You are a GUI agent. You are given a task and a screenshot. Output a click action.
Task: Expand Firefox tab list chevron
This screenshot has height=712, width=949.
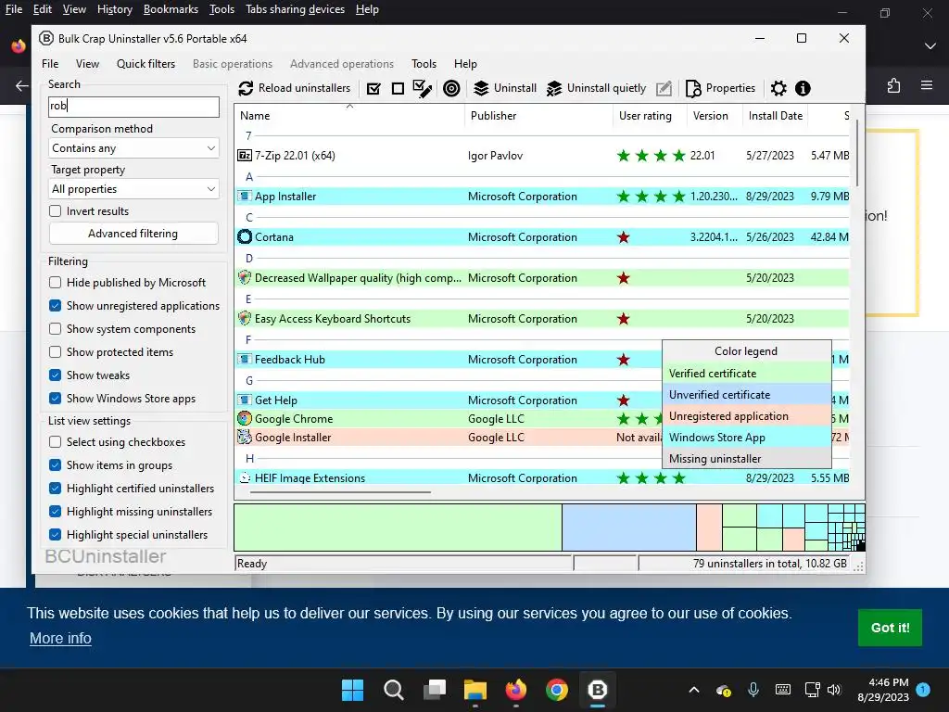click(x=930, y=46)
